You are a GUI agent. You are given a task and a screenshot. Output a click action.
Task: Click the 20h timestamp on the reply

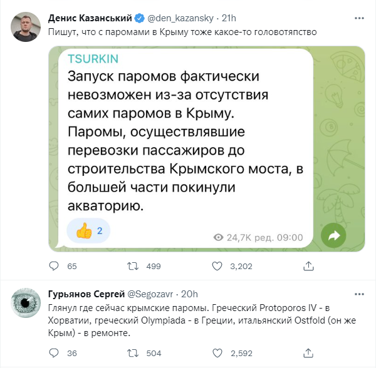click(x=190, y=294)
